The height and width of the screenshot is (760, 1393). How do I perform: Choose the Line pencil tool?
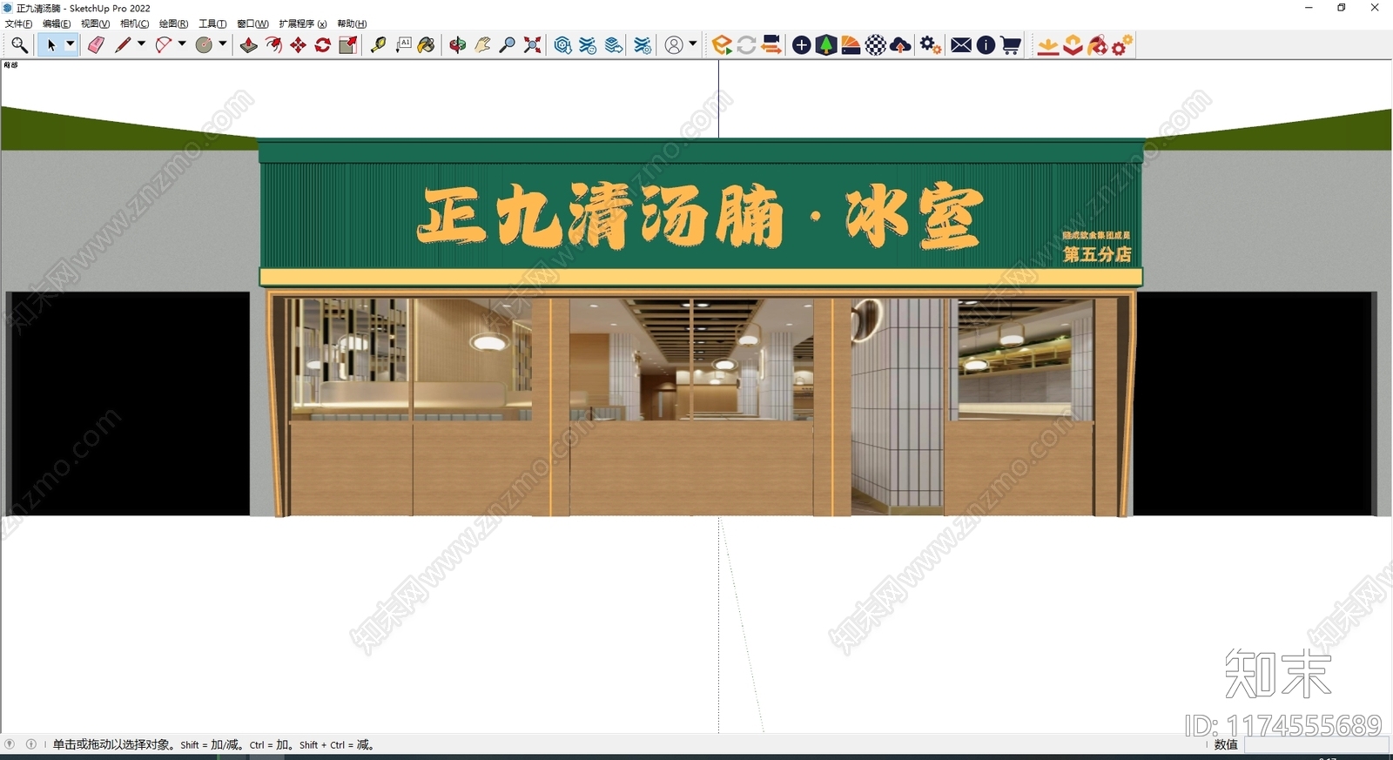pos(123,45)
